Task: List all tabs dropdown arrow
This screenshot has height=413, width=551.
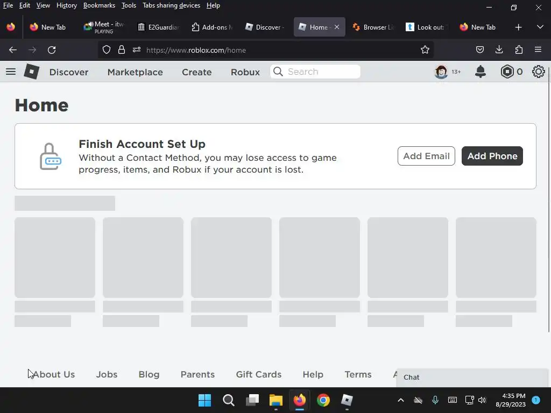Action: click(x=540, y=27)
